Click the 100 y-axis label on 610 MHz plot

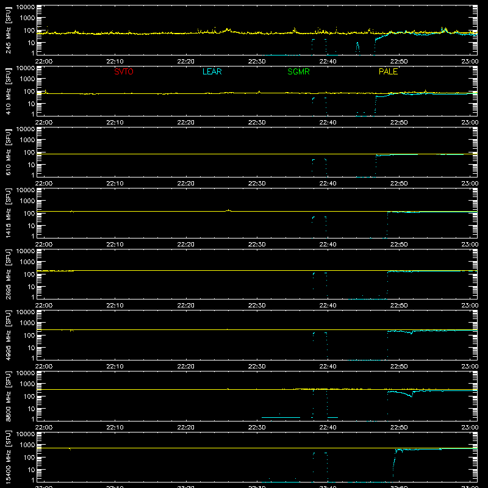(29, 152)
